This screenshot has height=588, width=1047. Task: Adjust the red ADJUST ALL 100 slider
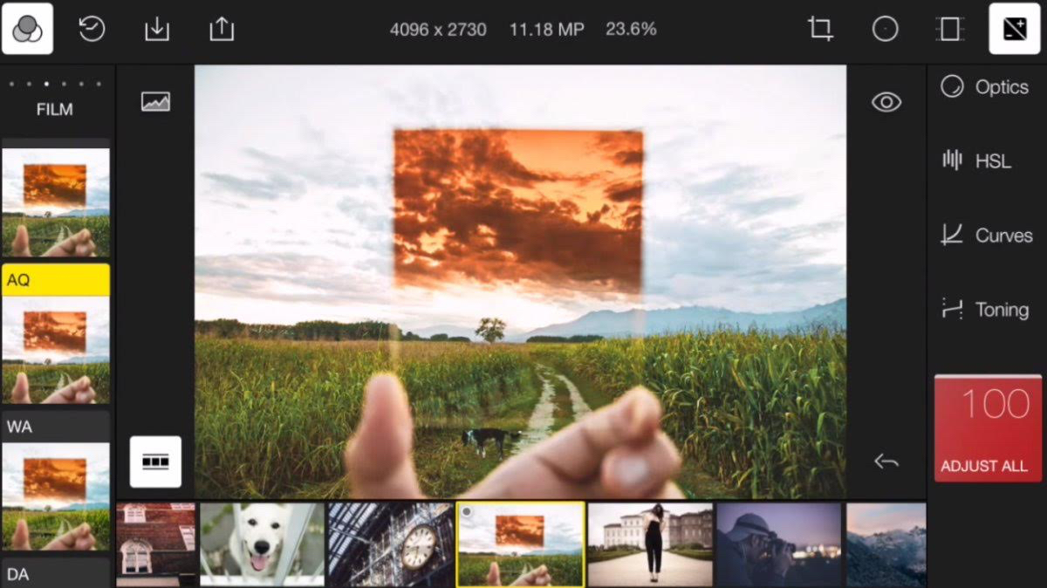pos(988,428)
